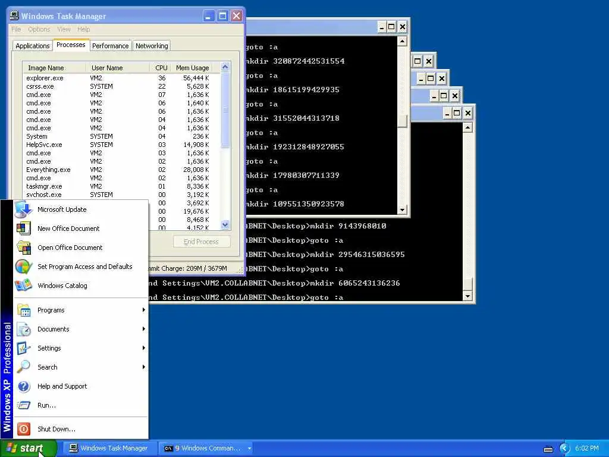The height and width of the screenshot is (457, 609).
Task: Click the Settings control panel icon
Action: coord(24,348)
